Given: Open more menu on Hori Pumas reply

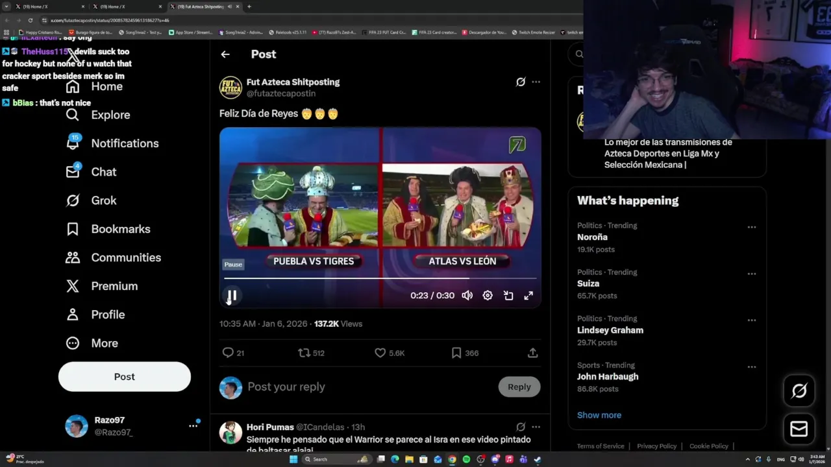Looking at the screenshot, I should tap(536, 427).
